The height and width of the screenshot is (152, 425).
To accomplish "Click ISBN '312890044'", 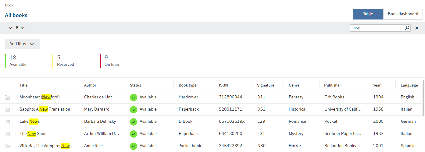I will point(230,97).
